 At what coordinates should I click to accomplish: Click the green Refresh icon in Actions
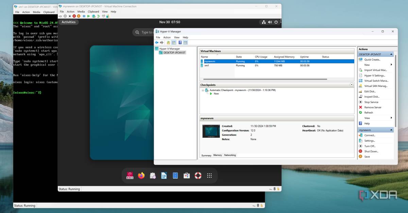pos(361,113)
